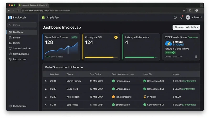This screenshot has width=210, height=118.
Task: Click the yellow check on Consegnate SDI
Action: click(116, 37)
